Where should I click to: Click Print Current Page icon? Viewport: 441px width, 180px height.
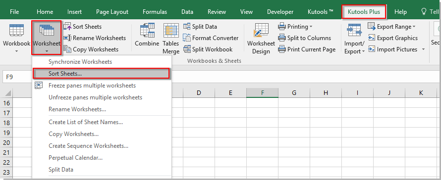pyautogui.click(x=282, y=49)
